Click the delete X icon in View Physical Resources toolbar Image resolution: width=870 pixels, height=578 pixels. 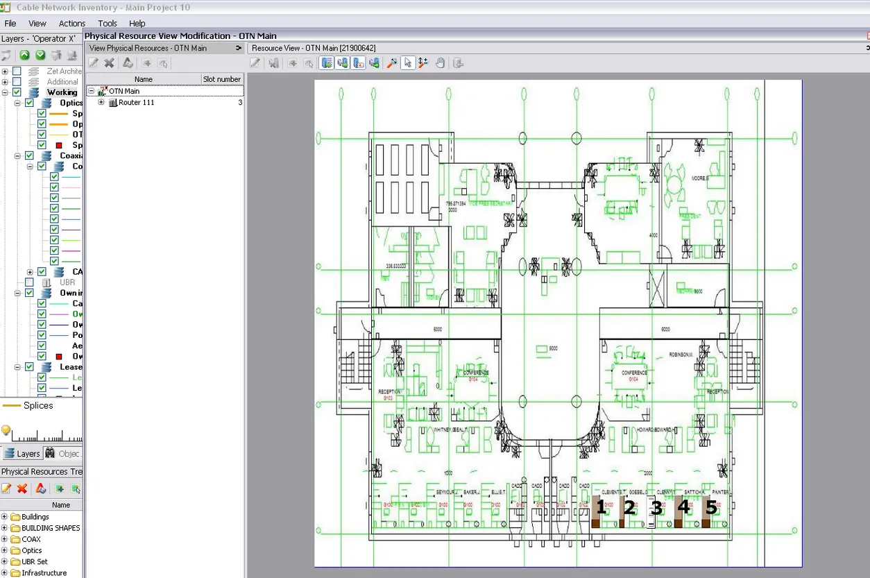click(x=109, y=63)
